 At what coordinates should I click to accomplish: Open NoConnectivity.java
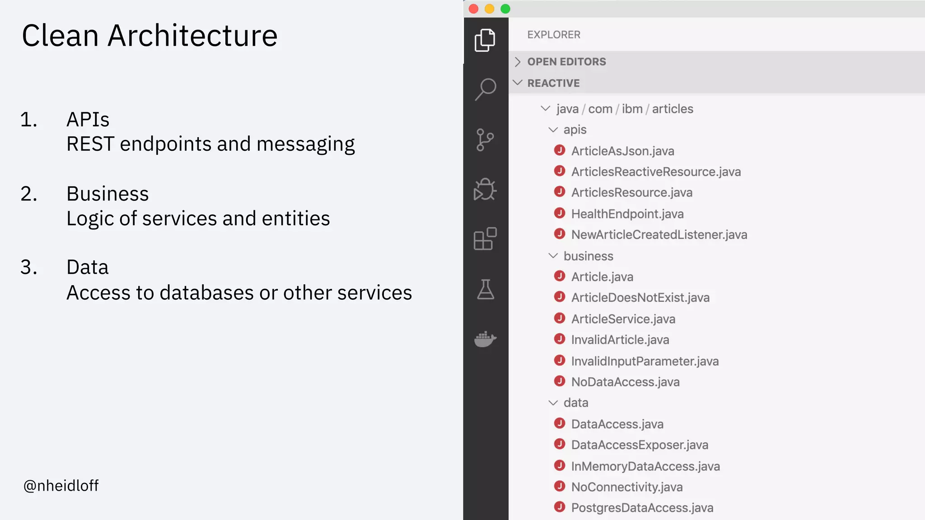pos(627,487)
